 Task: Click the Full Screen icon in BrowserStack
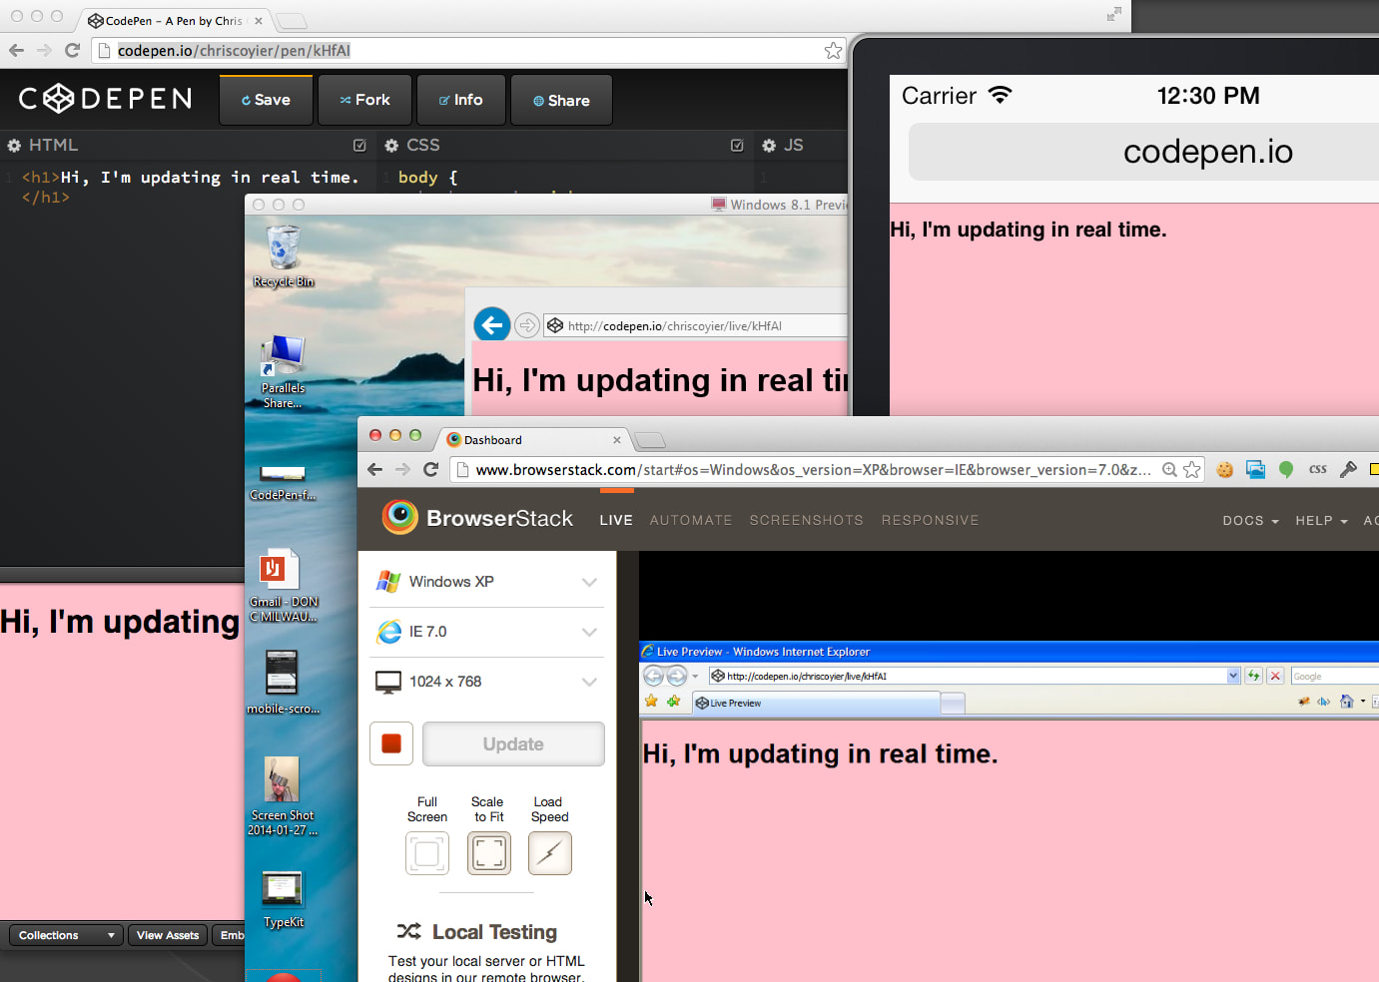(x=427, y=853)
